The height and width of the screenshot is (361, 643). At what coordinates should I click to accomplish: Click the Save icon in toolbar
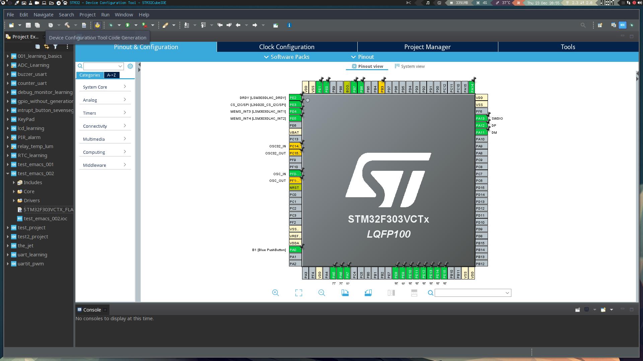click(x=28, y=25)
